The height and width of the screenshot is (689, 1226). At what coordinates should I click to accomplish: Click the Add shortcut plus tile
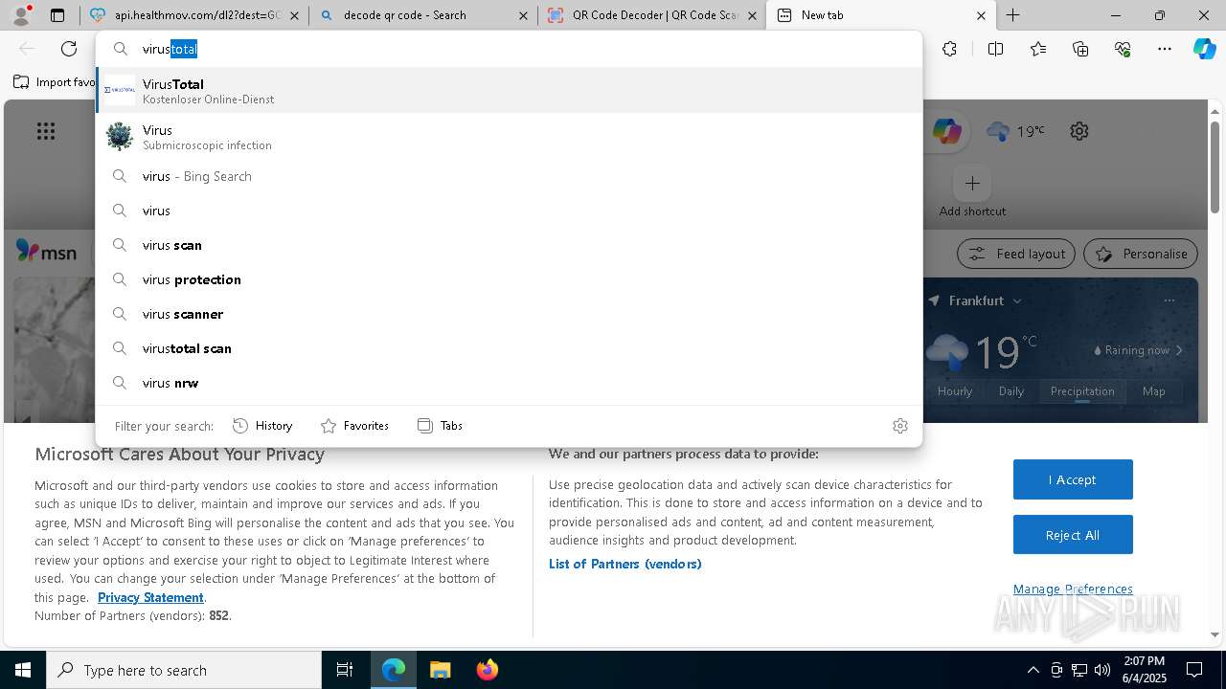(x=972, y=183)
